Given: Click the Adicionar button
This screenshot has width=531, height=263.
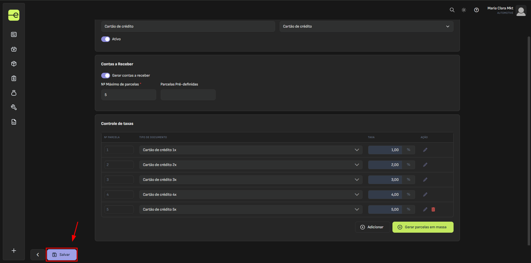Looking at the screenshot, I should point(372,227).
